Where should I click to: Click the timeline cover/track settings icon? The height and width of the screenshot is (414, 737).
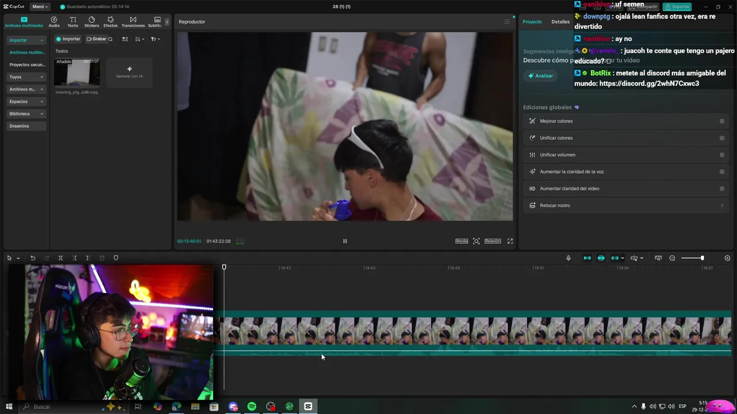pyautogui.click(x=658, y=258)
